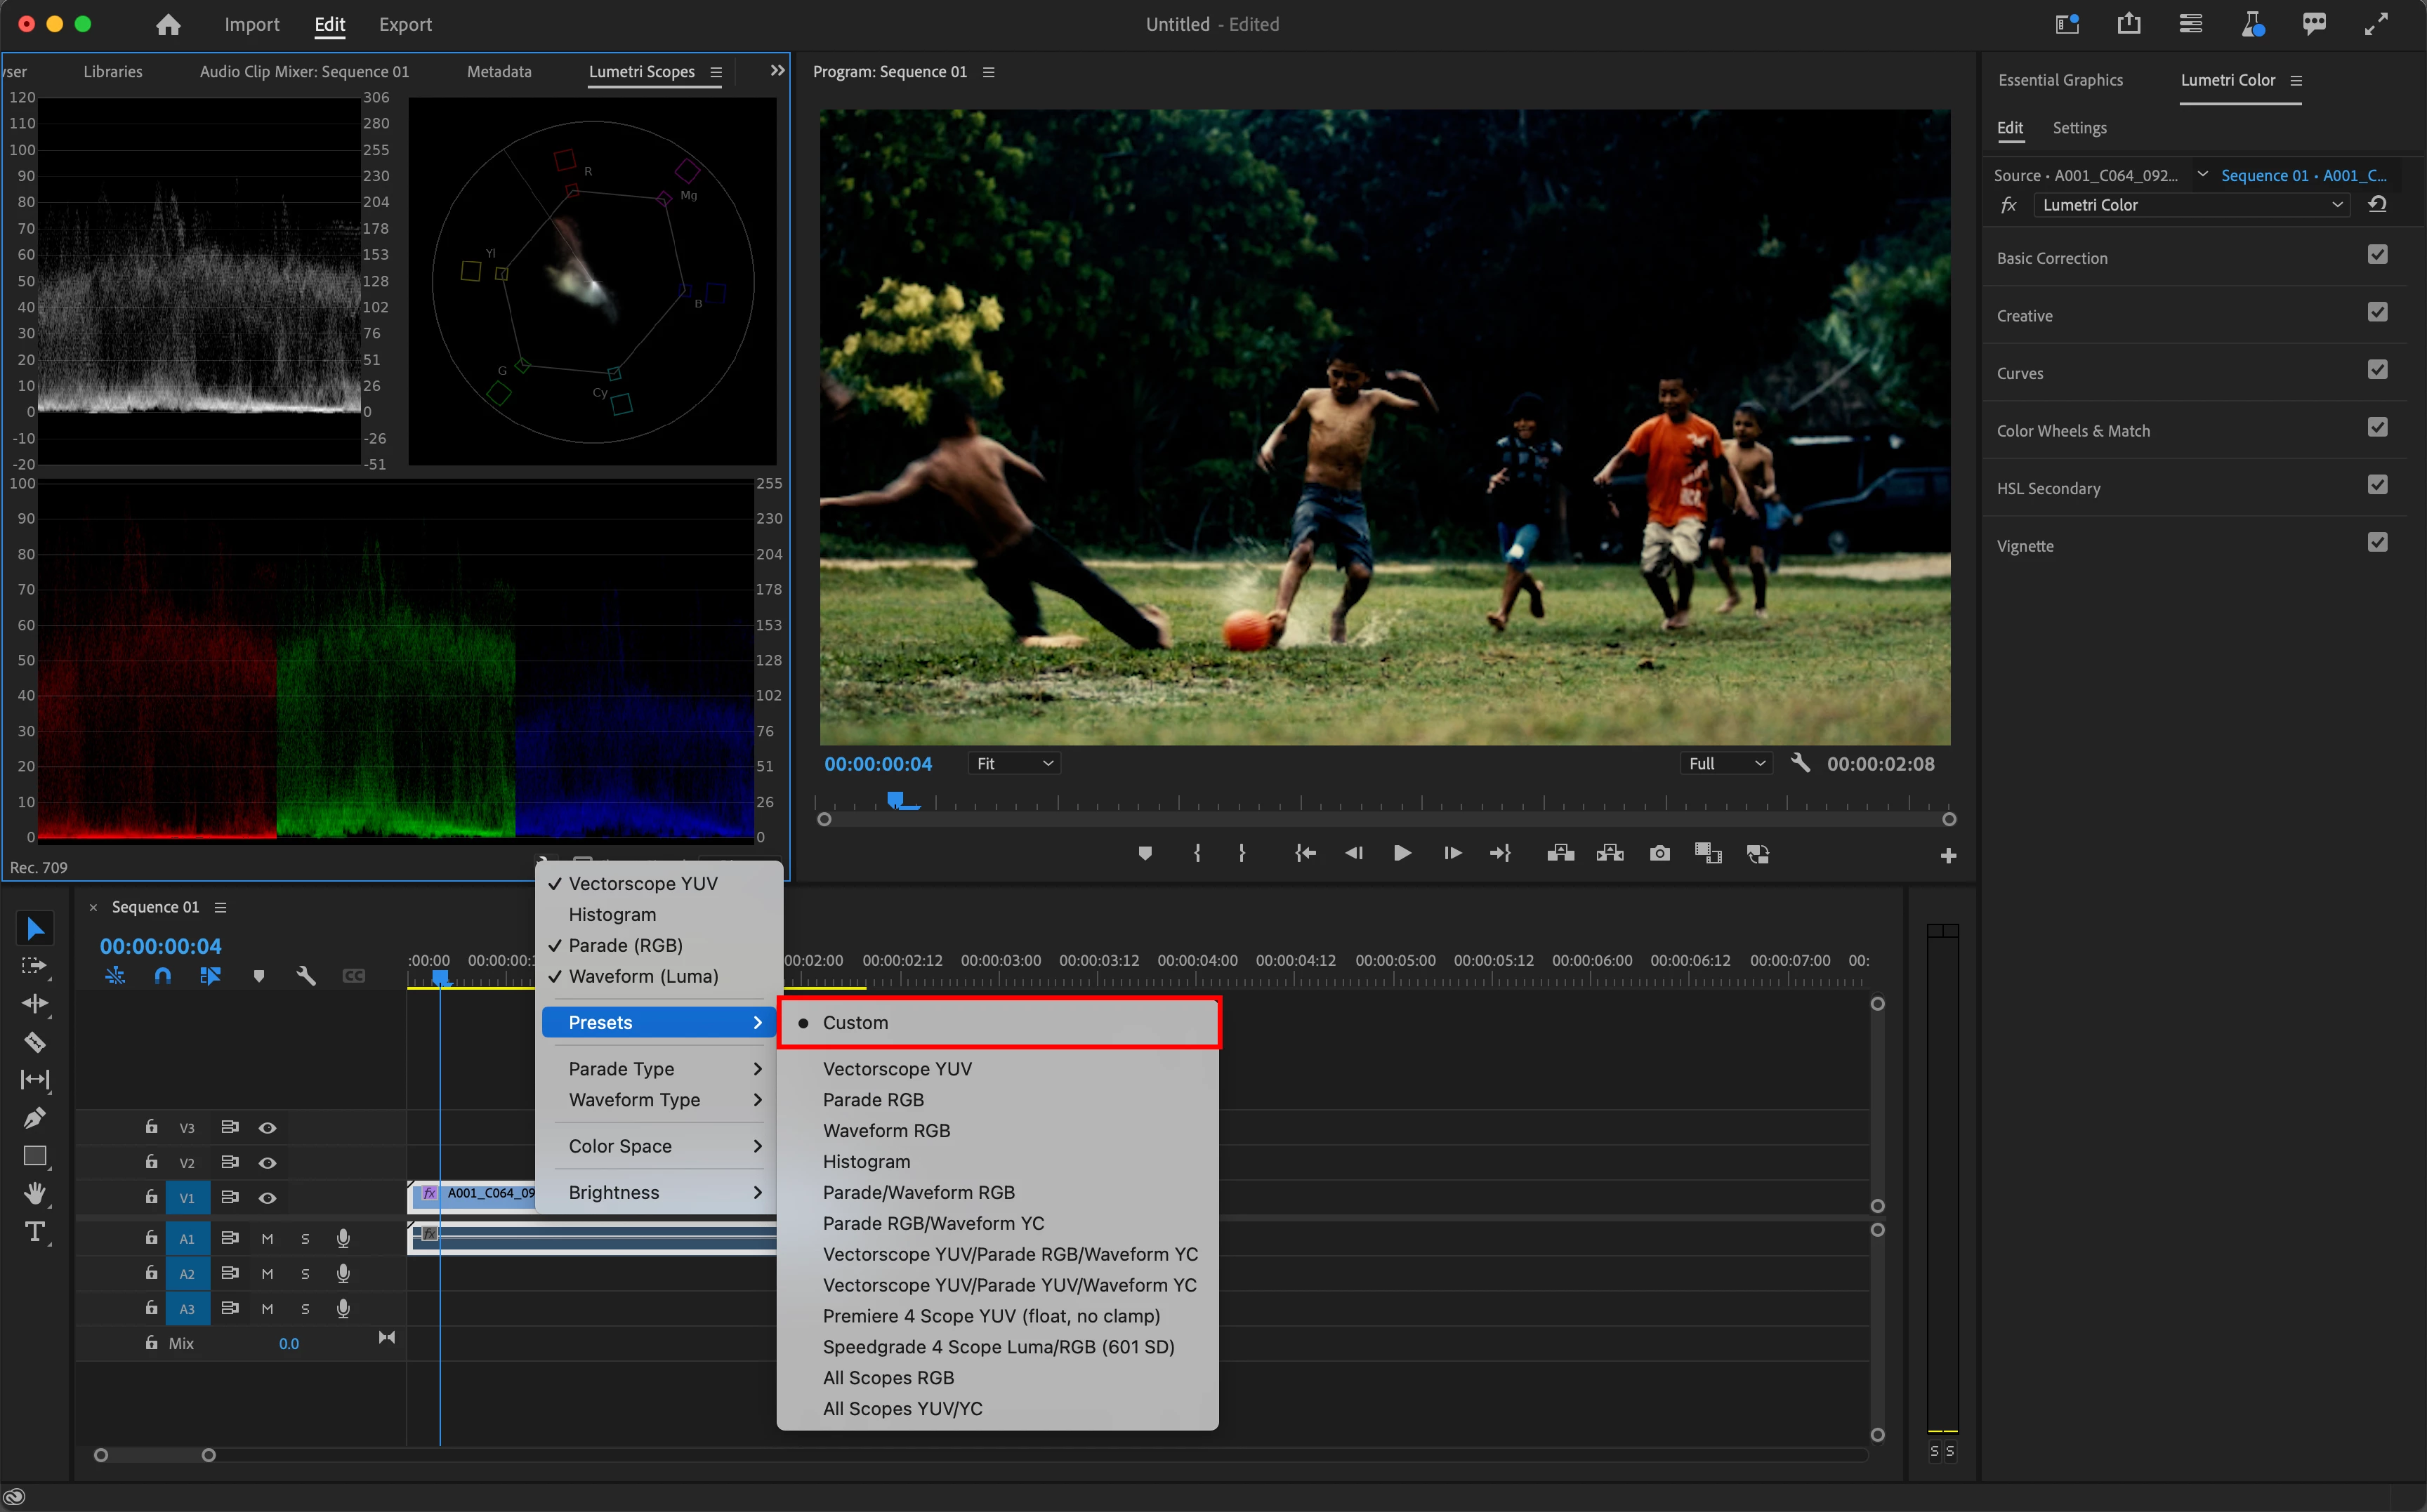Open the Full playback resolution dropdown
The image size is (2427, 1512).
tap(1725, 764)
